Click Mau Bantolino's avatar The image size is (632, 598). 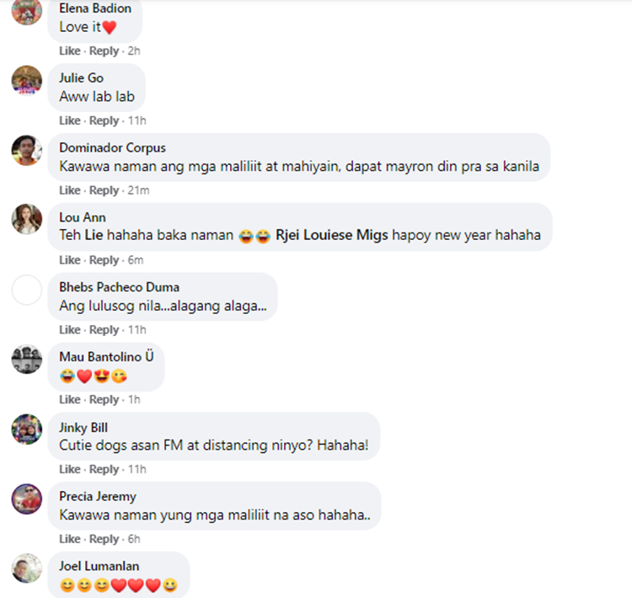(27, 359)
